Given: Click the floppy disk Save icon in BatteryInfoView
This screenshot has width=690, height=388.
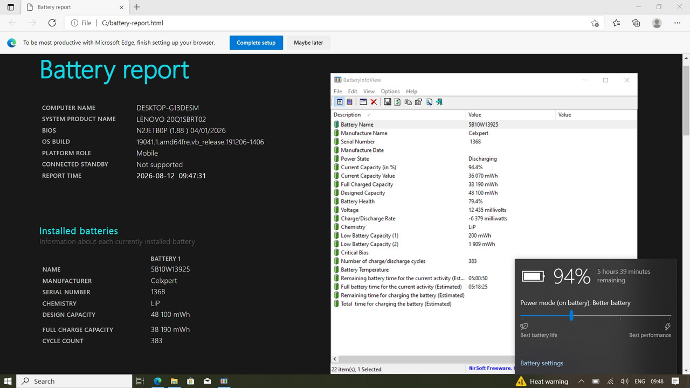Looking at the screenshot, I should [x=387, y=102].
